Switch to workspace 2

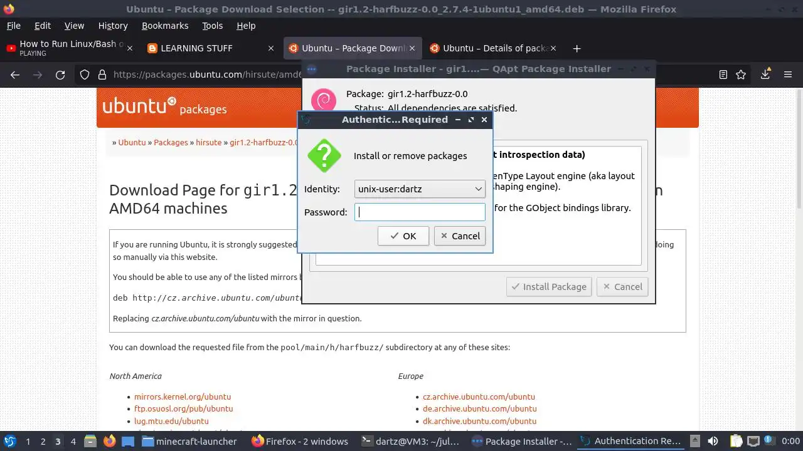[x=43, y=441]
